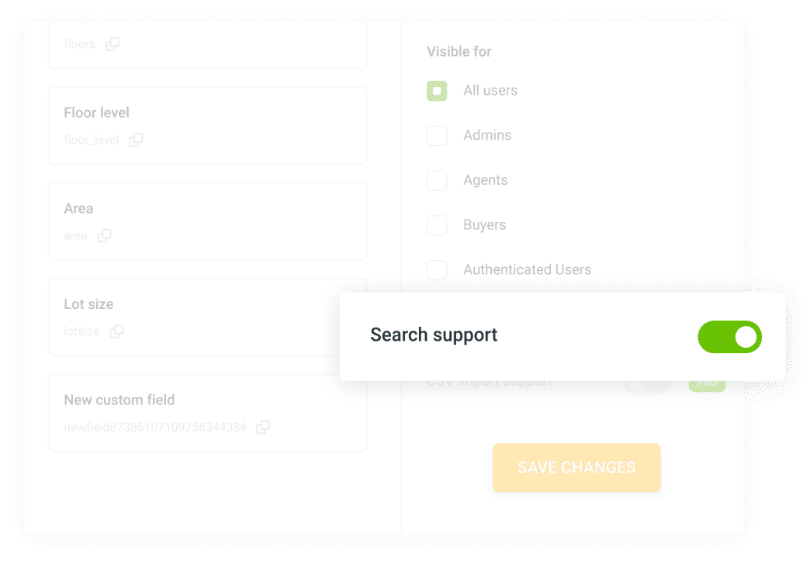Check the Buyers checkbox
This screenshot has height=562, width=810.
pos(437,225)
